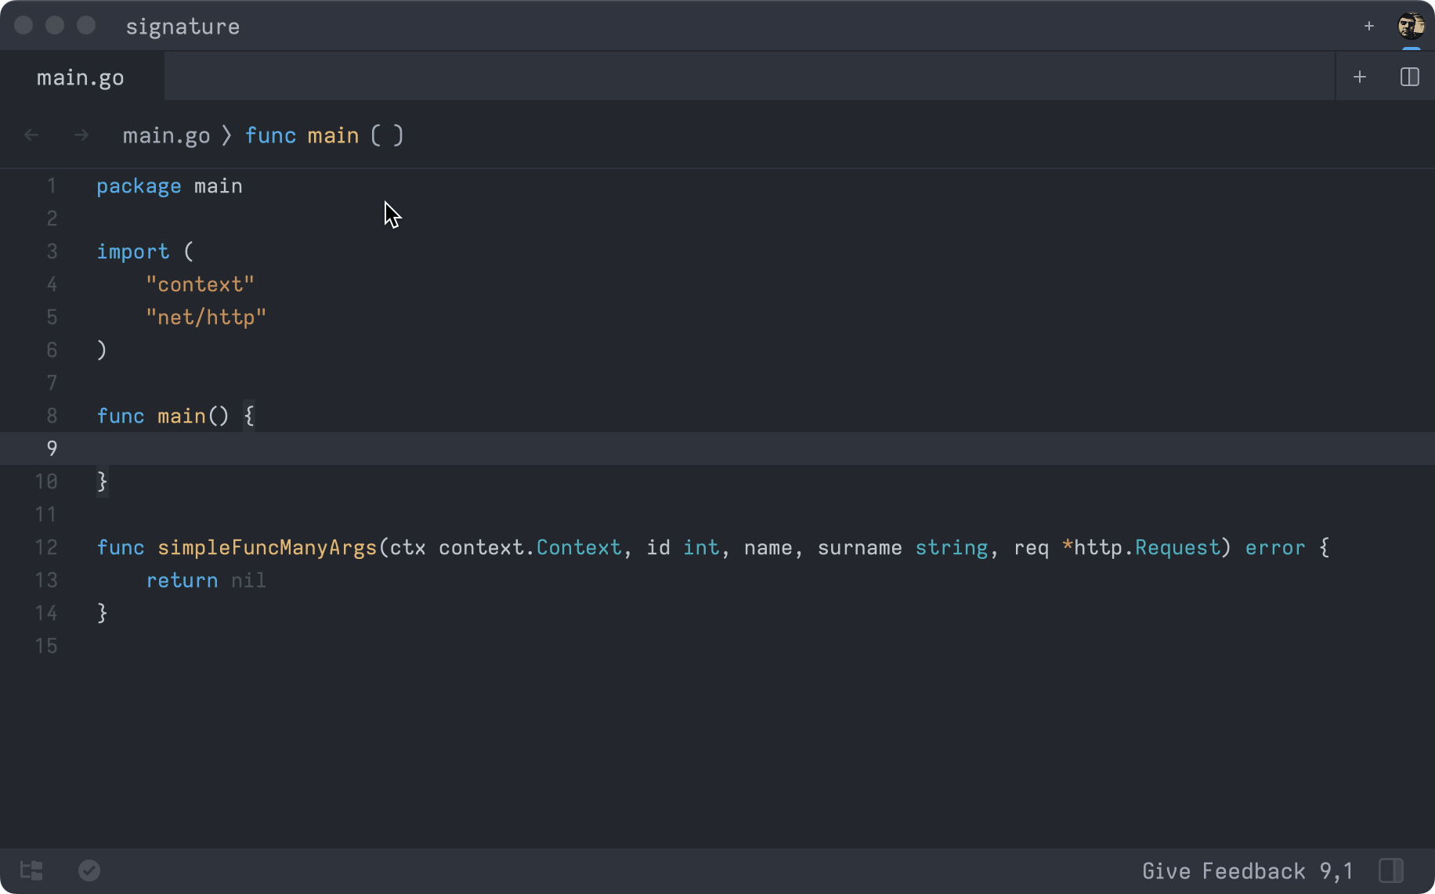Image resolution: width=1435 pixels, height=894 pixels.
Task: Click the Give Feedback link
Action: (x=1224, y=871)
